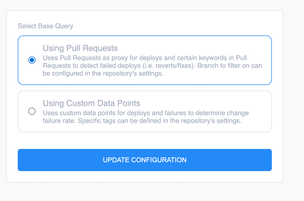Click the 'Using Custom Data Points' heading
Image resolution: width=304 pixels, height=201 pixels.
91,103
